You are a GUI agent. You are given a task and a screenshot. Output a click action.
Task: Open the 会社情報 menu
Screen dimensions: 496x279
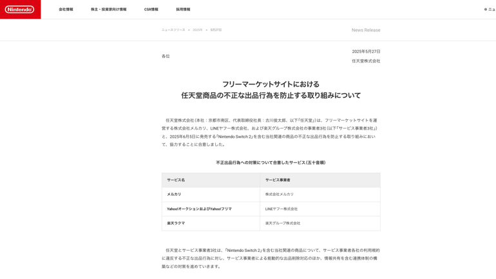click(66, 10)
